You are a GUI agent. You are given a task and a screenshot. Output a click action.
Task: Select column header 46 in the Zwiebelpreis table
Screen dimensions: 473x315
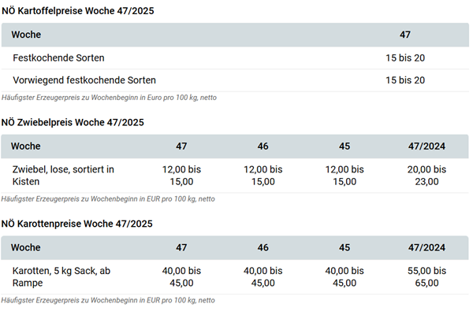[x=263, y=146]
